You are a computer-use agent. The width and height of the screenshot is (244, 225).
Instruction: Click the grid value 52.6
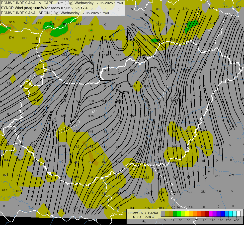119,55
